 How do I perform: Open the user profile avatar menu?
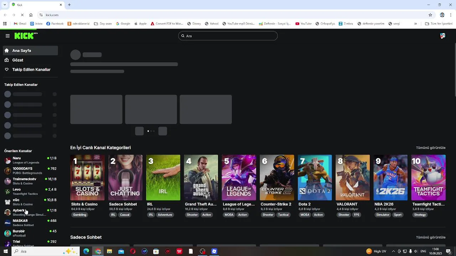click(x=442, y=36)
